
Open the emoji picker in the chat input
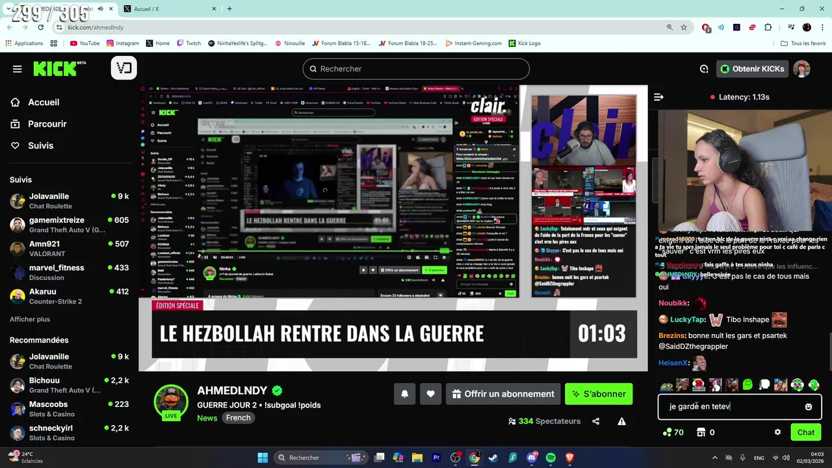(x=809, y=407)
